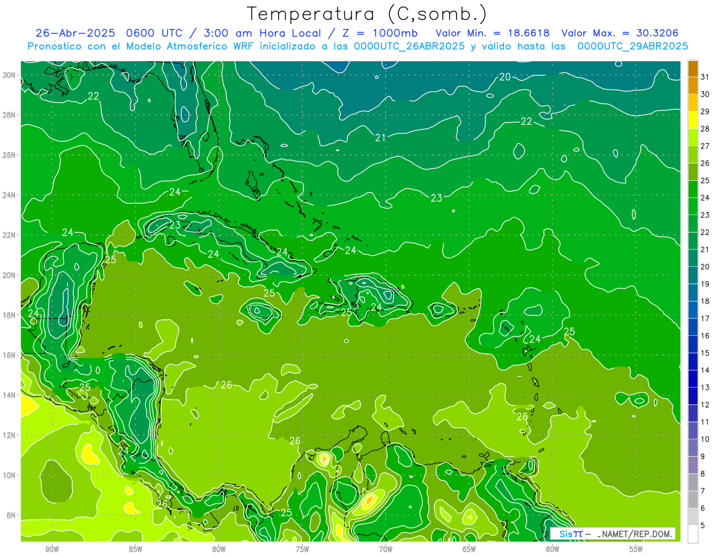
Task: Click the legend swatch between 29 and 30
Action: (x=693, y=103)
